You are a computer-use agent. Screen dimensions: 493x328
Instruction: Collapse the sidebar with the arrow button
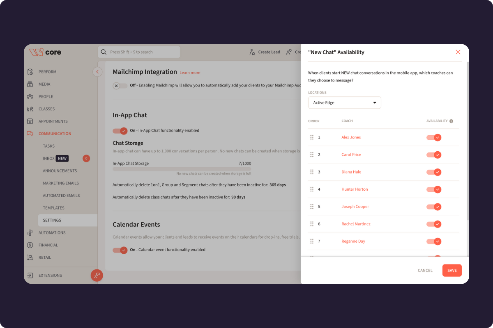[x=97, y=72]
